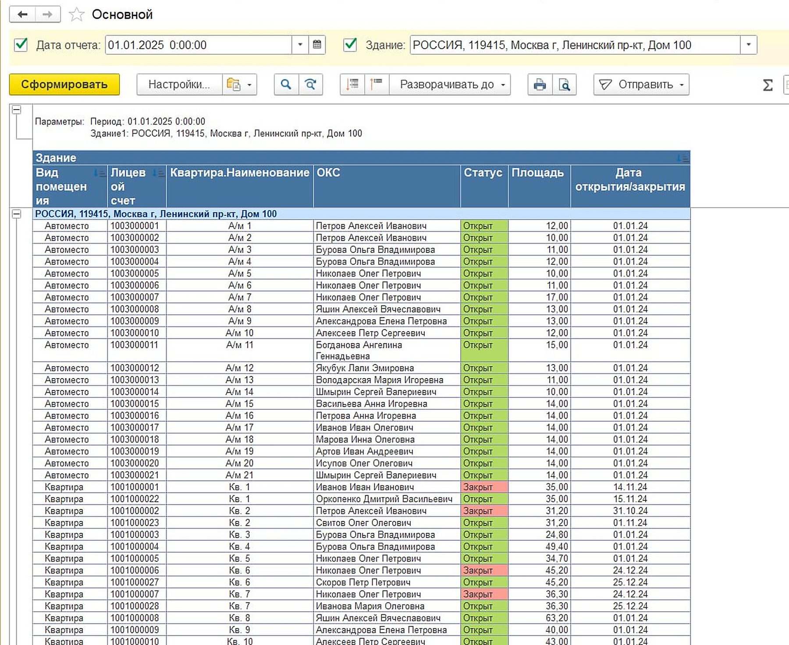
Task: Add Основной to favorites with star icon
Action: pyautogui.click(x=76, y=14)
